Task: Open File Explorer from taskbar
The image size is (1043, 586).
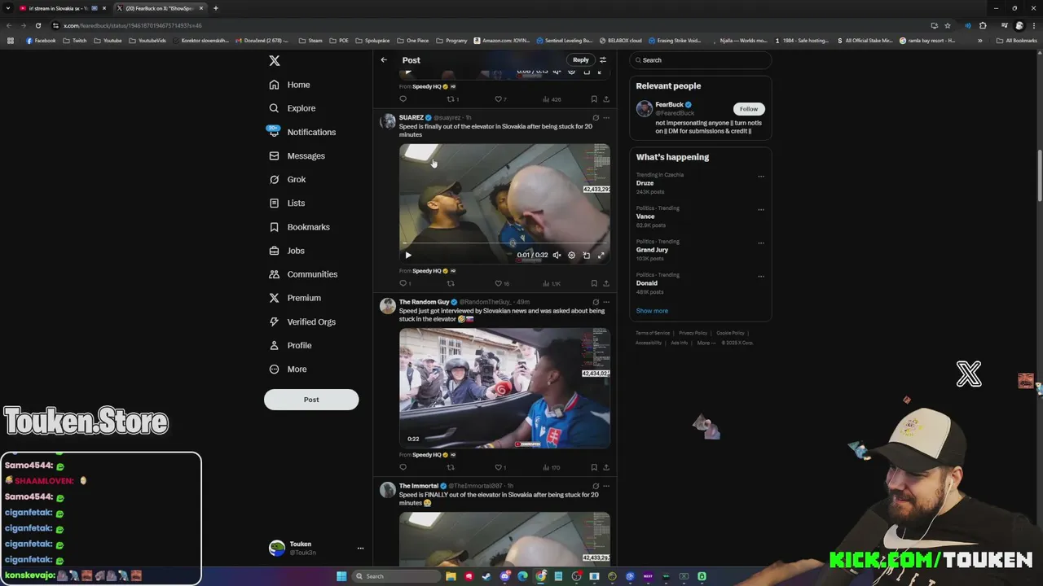Action: click(451, 576)
